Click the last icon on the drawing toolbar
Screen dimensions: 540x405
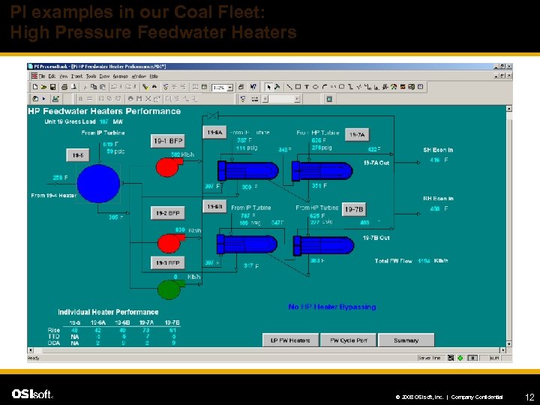pyautogui.click(x=420, y=87)
